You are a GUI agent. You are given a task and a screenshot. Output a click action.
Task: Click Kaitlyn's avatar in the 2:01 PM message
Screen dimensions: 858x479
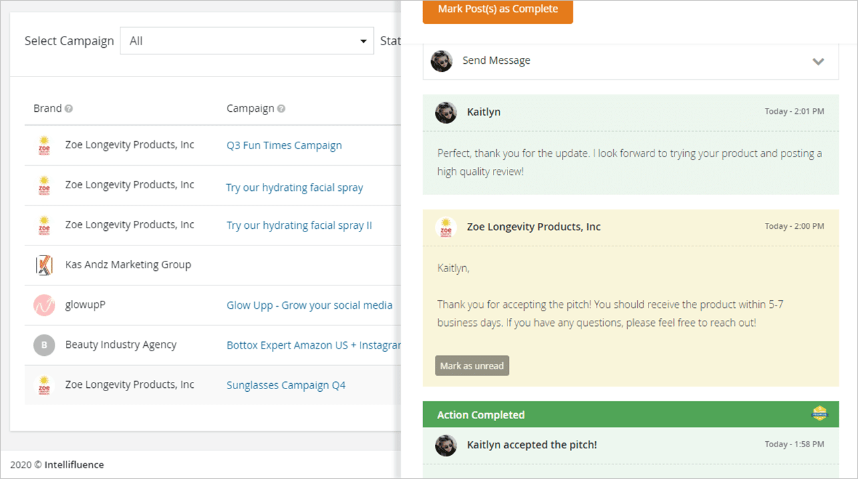pyautogui.click(x=446, y=112)
